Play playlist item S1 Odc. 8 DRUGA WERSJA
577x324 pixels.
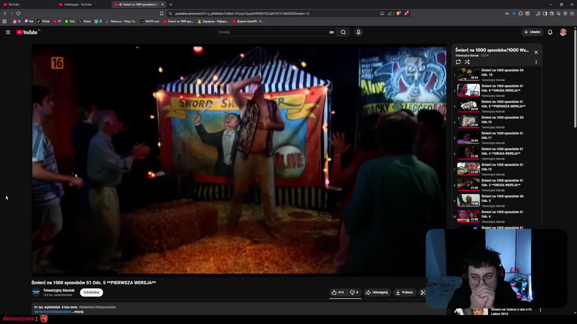[x=497, y=90]
